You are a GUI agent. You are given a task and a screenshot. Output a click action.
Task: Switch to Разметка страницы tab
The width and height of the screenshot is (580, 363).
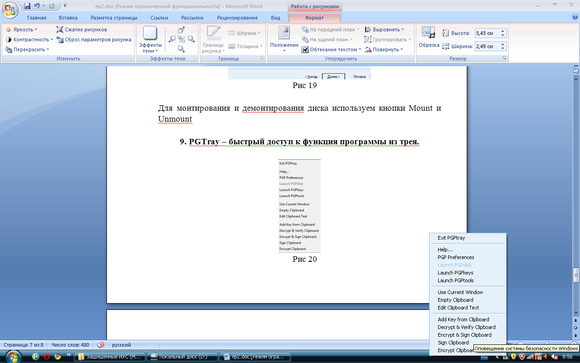click(x=114, y=18)
